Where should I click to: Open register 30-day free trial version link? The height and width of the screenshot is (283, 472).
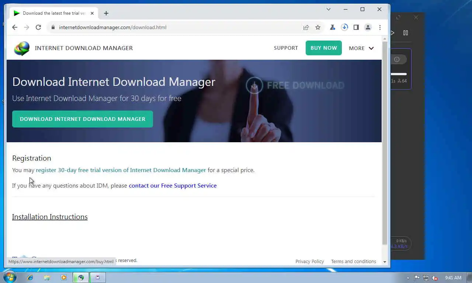click(121, 170)
